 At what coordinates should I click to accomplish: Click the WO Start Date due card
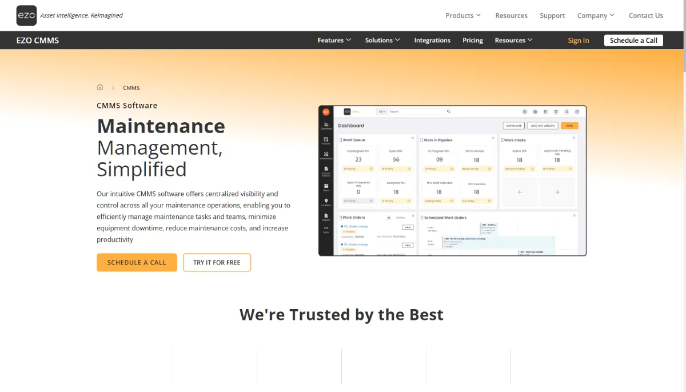439,192
